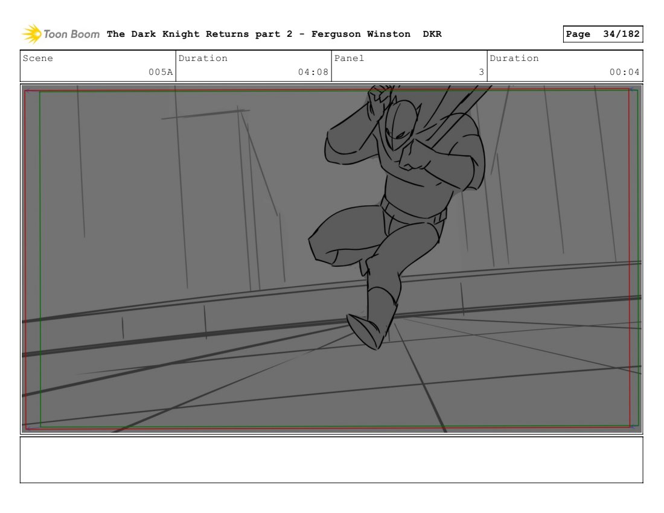Click the Duration label next to Scene
Screen dimensions: 664x513
pos(203,58)
